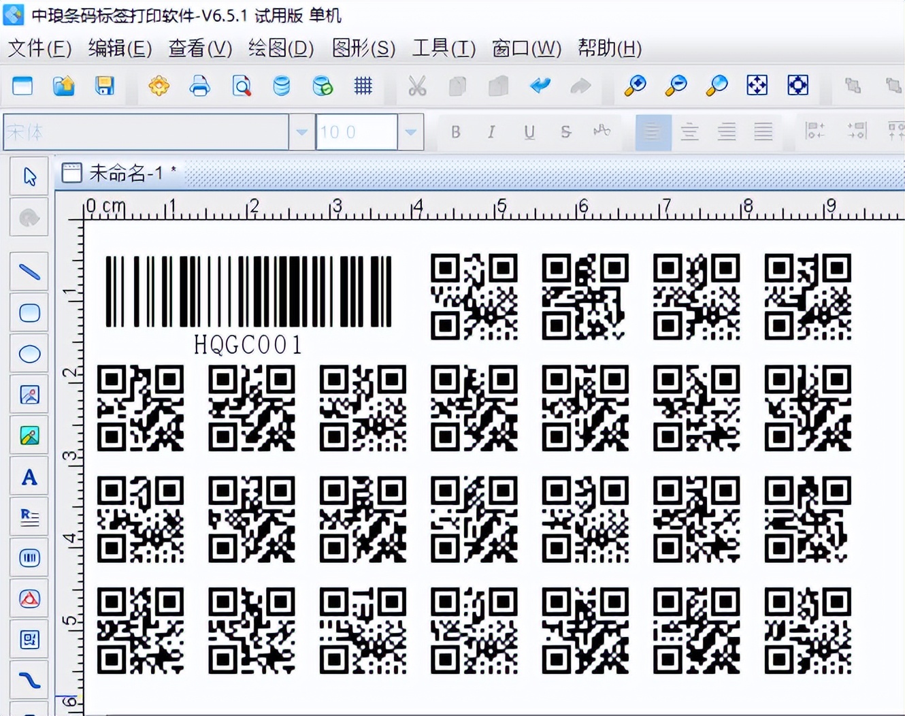Open the 帮助(H) menu

(610, 48)
